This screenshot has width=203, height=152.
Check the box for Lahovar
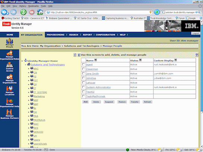[84, 83]
